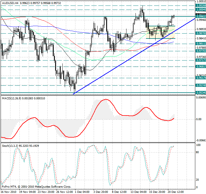Click the 19 Nov 04:00 time label
This screenshot has width=206, height=194.
[28, 192]
